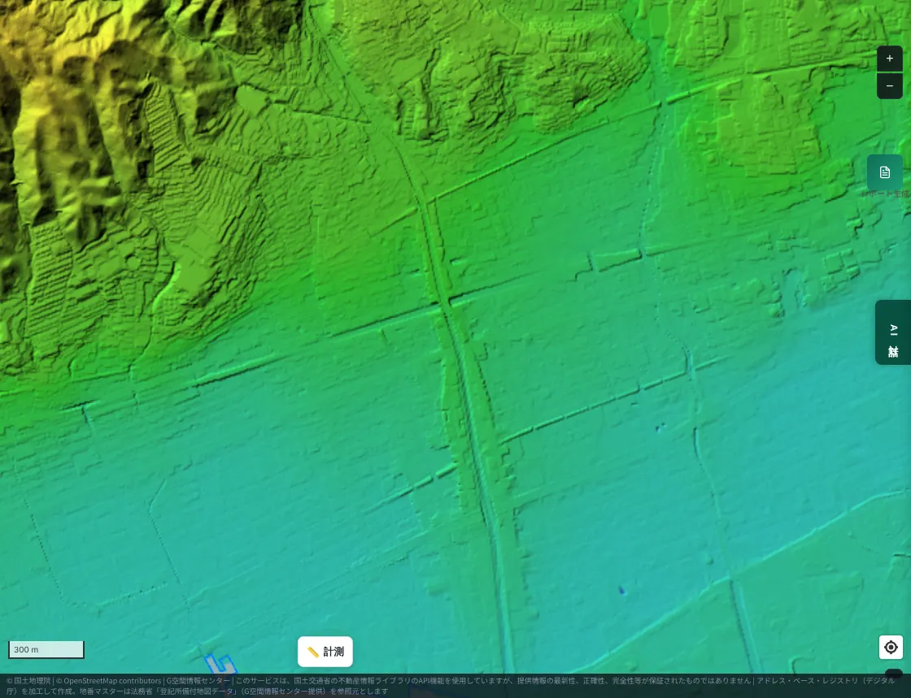Start the 計測 measurement tool
Viewport: 911px width, 698px height.
[325, 652]
